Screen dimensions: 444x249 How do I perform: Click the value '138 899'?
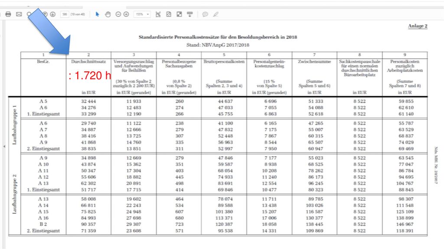(405, 218)
